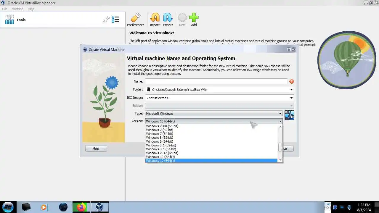Click the network tray icon

click(342, 207)
